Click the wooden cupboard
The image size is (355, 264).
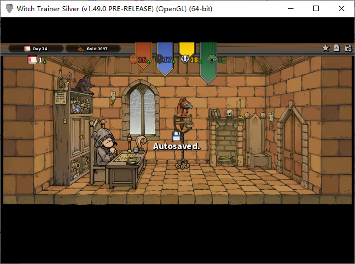[73, 138]
